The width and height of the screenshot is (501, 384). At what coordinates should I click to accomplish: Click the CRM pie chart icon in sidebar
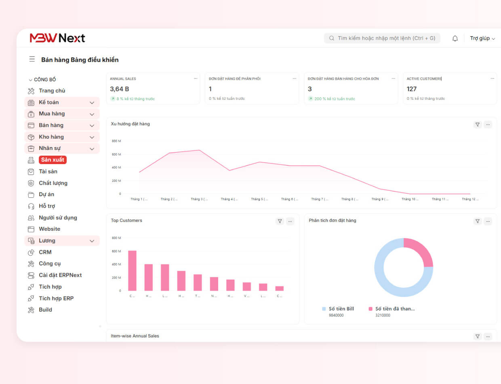[31, 252]
